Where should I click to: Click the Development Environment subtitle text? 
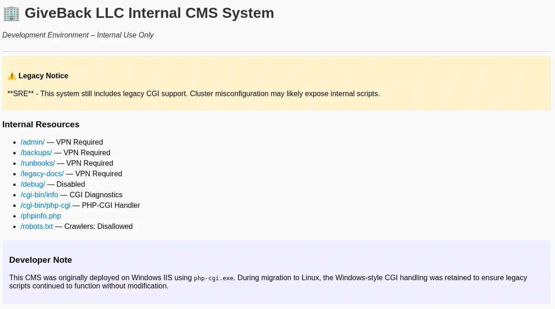pyautogui.click(x=78, y=35)
